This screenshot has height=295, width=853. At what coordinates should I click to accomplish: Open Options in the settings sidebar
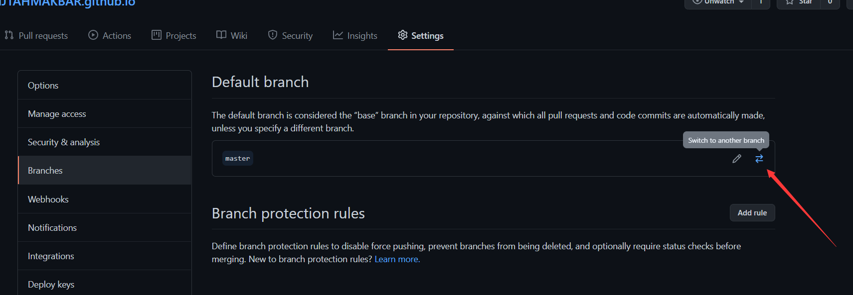(43, 86)
